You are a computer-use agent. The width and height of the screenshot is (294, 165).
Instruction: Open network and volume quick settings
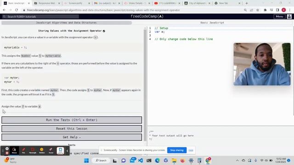[x=266, y=160]
